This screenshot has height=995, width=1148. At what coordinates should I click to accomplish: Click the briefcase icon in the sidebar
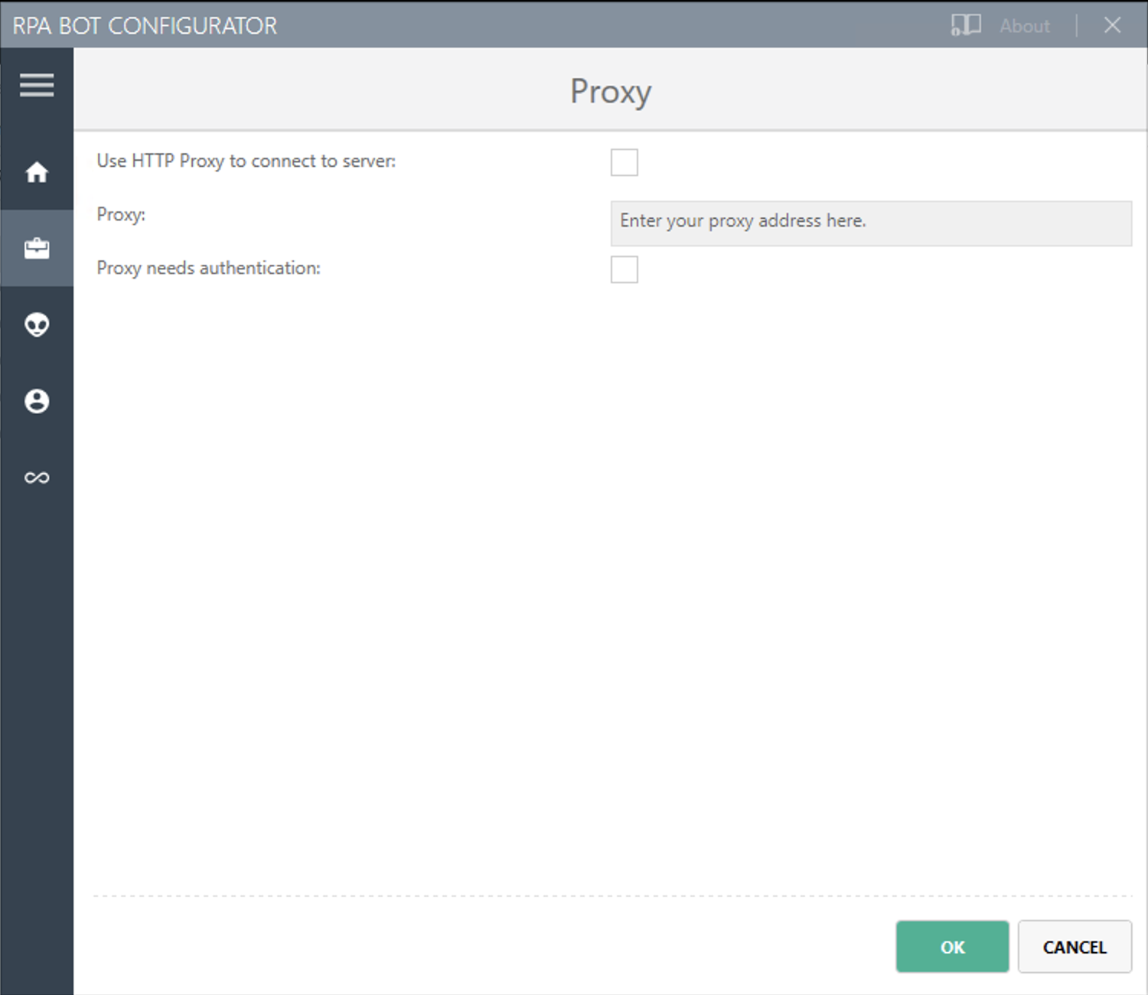click(36, 248)
